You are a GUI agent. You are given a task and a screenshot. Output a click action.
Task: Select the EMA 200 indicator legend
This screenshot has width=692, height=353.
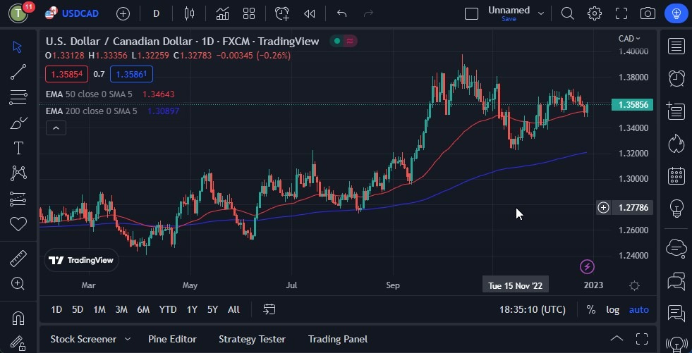pyautogui.click(x=92, y=111)
